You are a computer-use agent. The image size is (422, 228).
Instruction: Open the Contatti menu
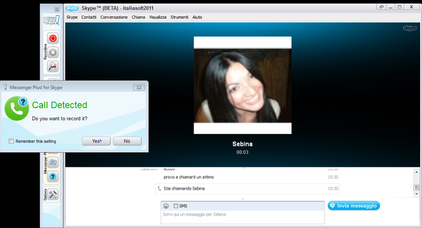[x=89, y=17]
